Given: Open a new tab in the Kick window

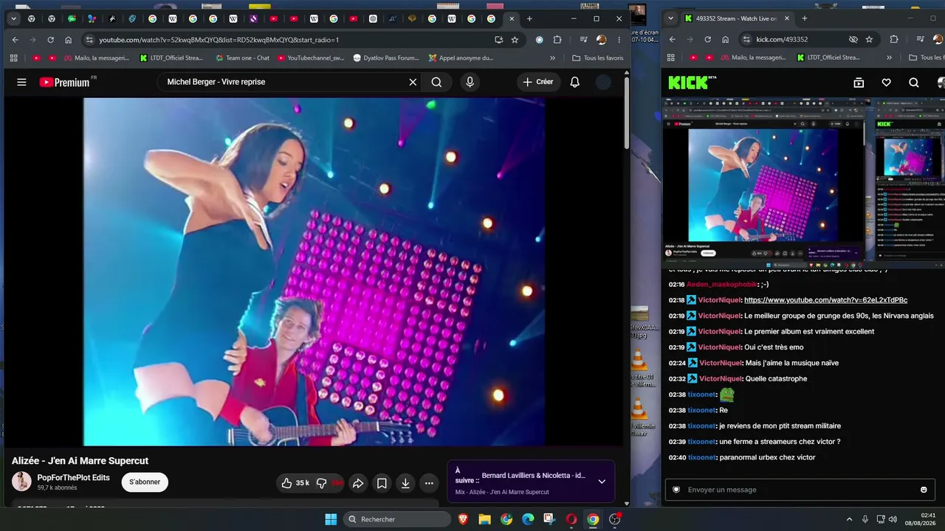Looking at the screenshot, I should click(x=805, y=18).
